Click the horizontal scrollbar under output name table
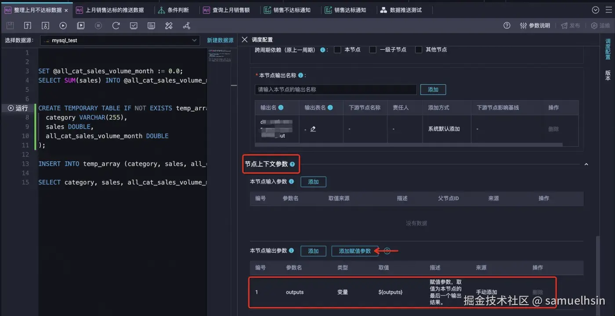The image size is (615, 316). tap(409, 144)
